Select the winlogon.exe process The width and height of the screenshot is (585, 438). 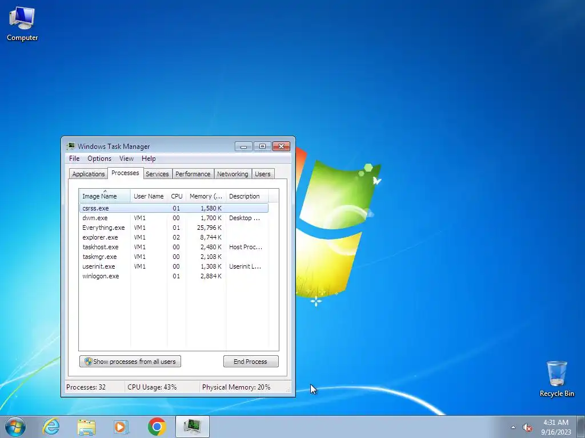(x=174, y=276)
